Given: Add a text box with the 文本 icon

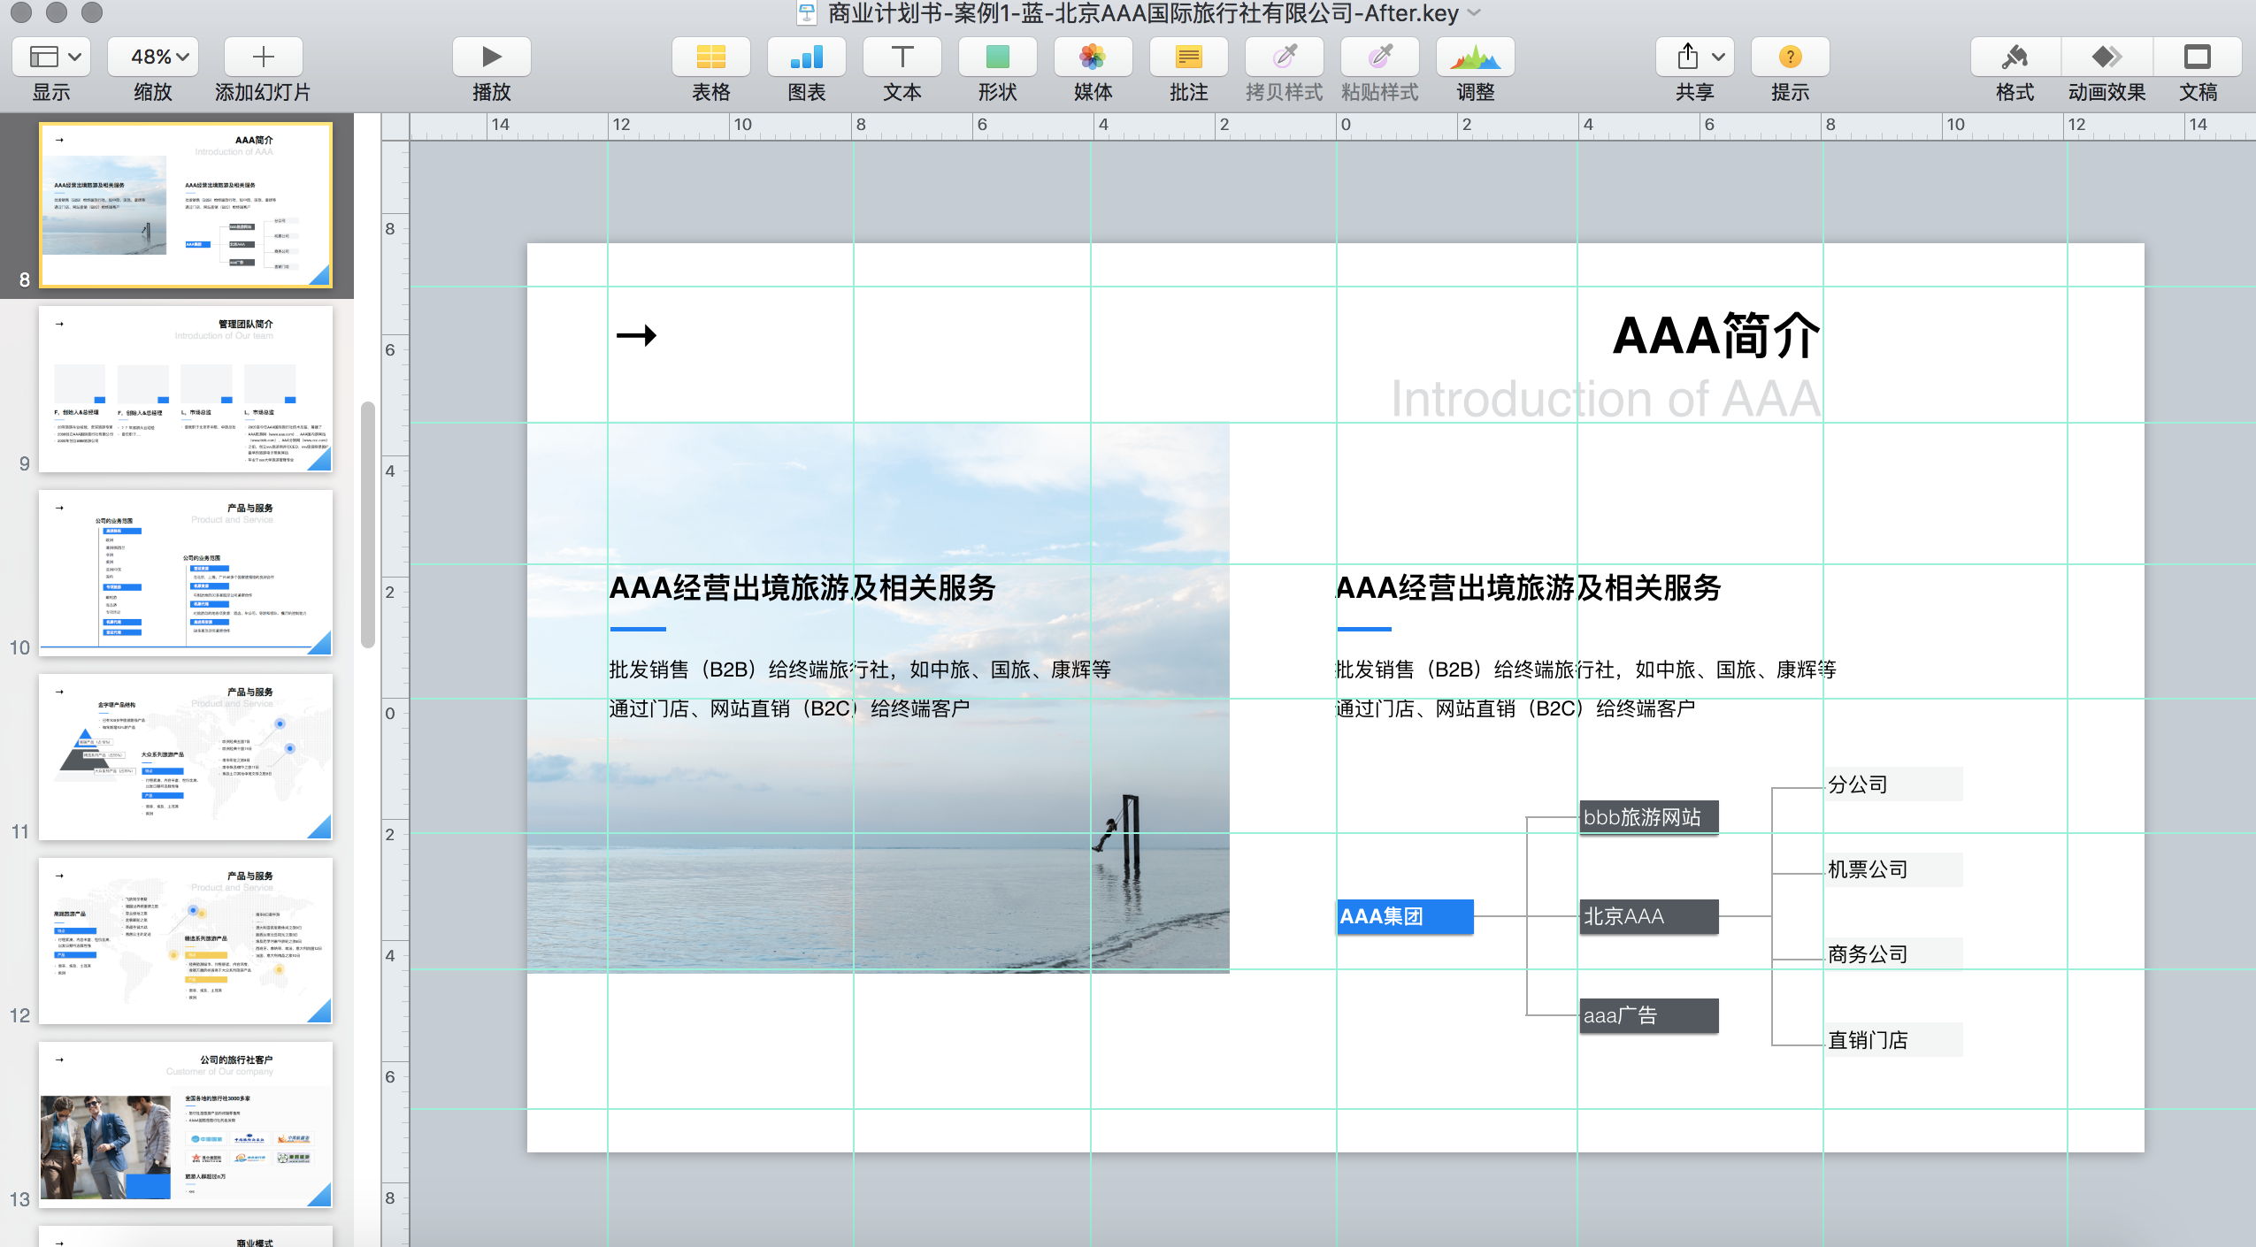Looking at the screenshot, I should click(x=902, y=57).
